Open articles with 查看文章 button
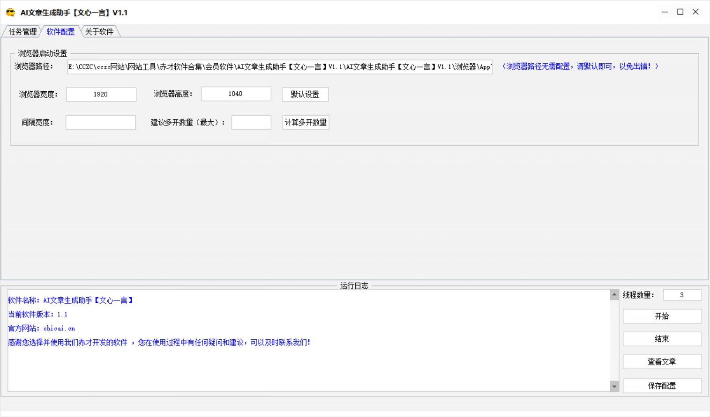The height and width of the screenshot is (417, 710). coord(662,362)
